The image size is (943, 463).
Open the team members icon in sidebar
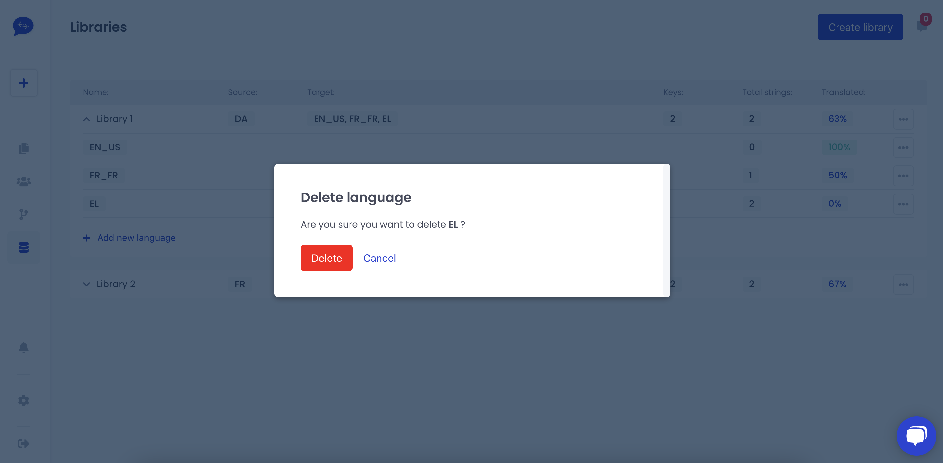pos(23,181)
